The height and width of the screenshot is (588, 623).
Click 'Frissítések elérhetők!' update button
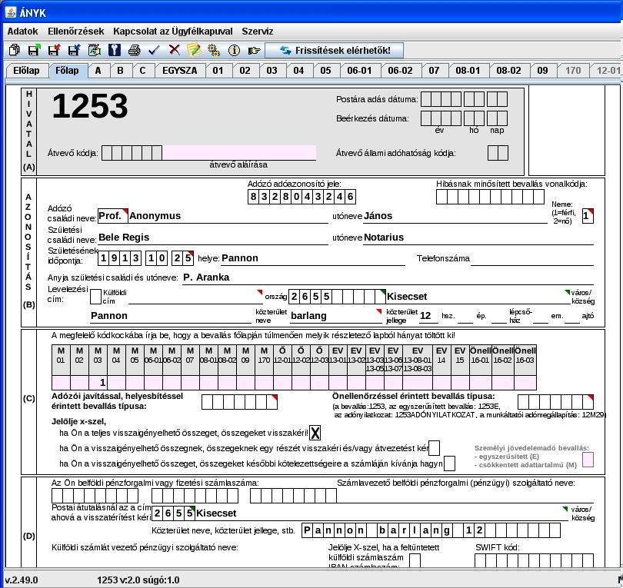(x=334, y=51)
